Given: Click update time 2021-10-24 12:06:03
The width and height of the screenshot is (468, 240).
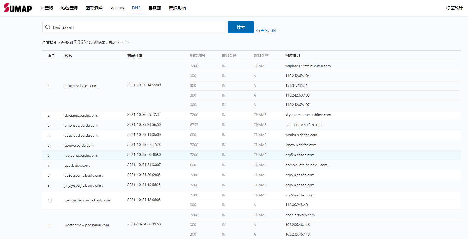Looking at the screenshot, I should (144, 200).
